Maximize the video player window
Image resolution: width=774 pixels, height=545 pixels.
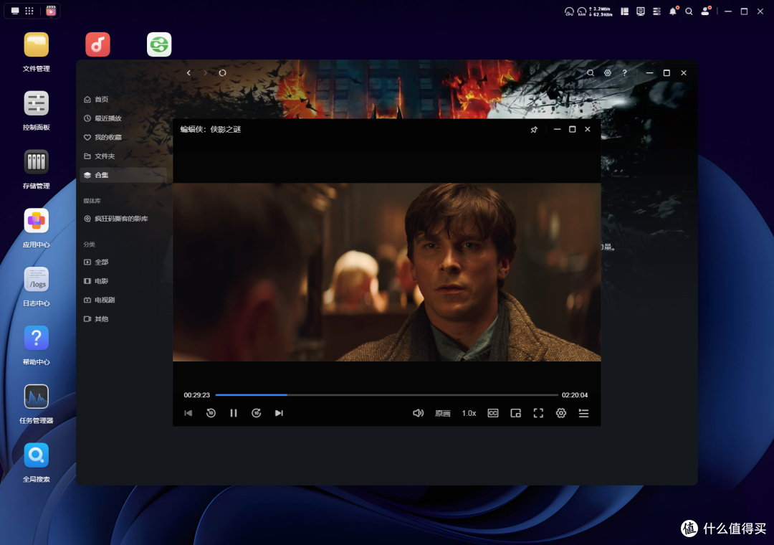573,130
